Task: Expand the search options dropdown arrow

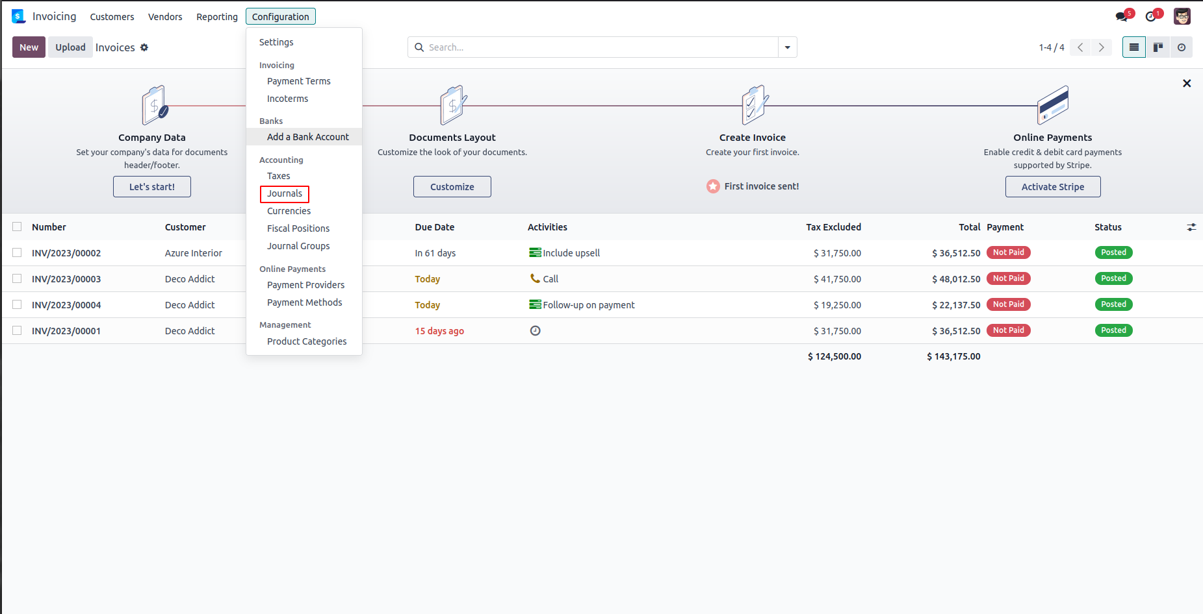Action: (x=787, y=47)
